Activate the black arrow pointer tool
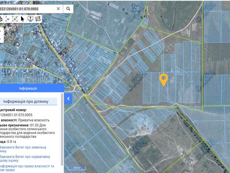The image size is (230, 173). [x=23, y=19]
